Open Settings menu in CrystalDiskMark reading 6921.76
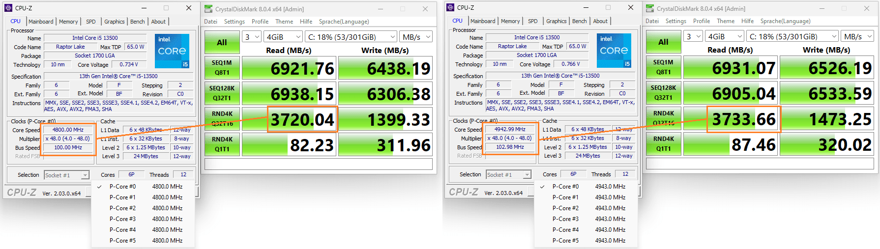Image resolution: width=880 pixels, height=249 pixels. tap(235, 22)
